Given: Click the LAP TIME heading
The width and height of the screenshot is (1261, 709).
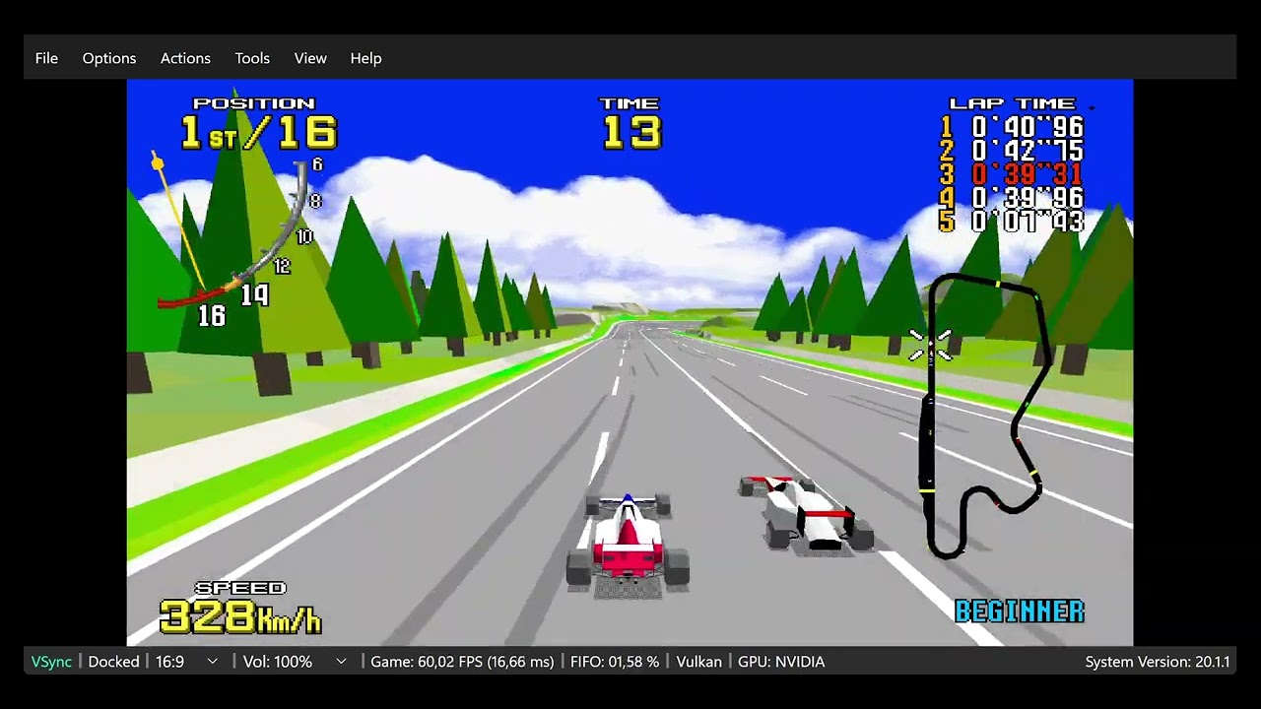Looking at the screenshot, I should point(1012,103).
